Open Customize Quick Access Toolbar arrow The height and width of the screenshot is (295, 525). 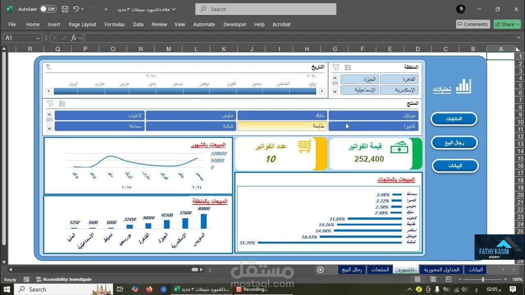(x=106, y=9)
